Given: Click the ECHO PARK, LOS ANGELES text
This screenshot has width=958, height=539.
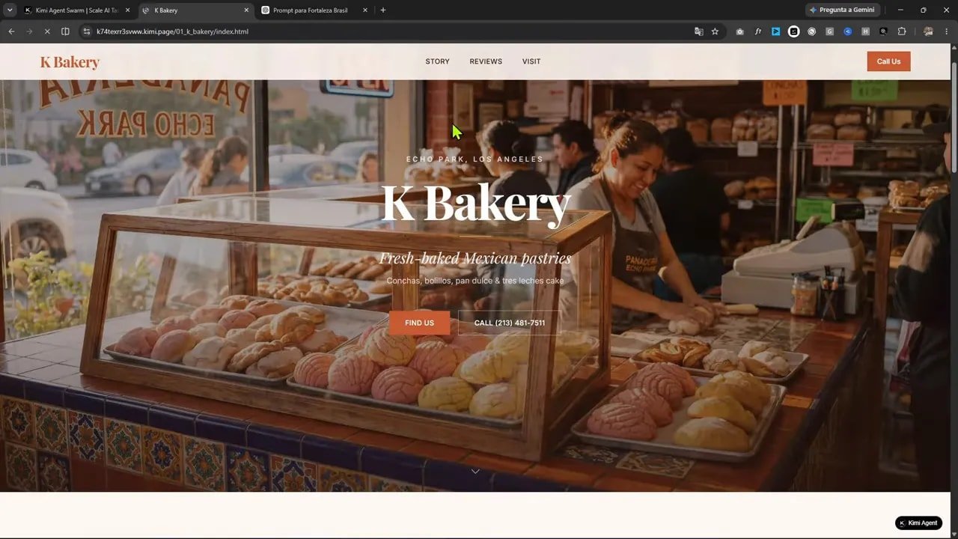Looking at the screenshot, I should pyautogui.click(x=475, y=159).
